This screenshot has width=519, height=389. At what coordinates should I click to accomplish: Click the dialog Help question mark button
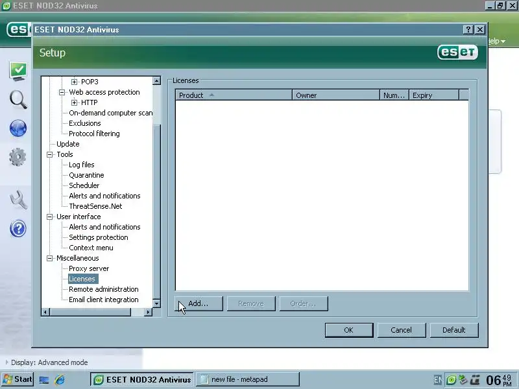(468, 30)
